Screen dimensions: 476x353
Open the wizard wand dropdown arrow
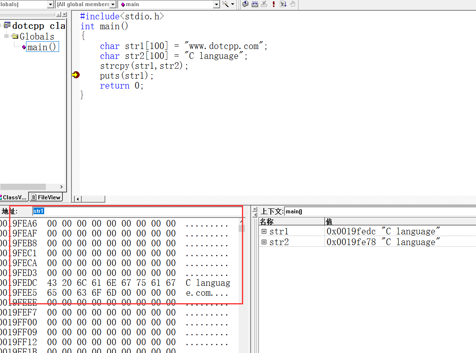[x=233, y=4]
